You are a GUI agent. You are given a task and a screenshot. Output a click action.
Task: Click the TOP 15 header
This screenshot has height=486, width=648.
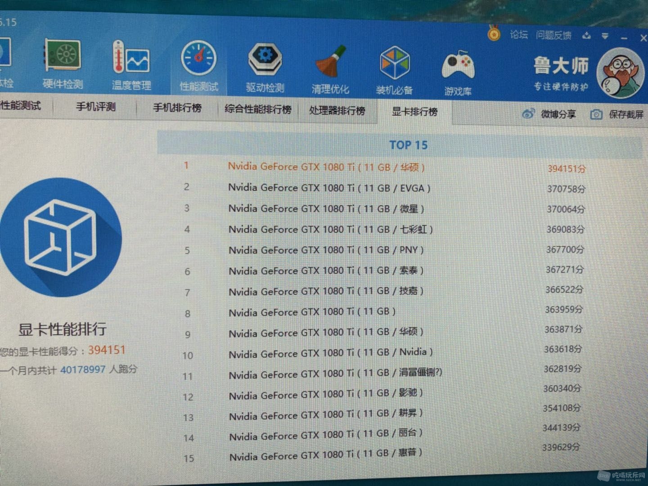pyautogui.click(x=408, y=145)
